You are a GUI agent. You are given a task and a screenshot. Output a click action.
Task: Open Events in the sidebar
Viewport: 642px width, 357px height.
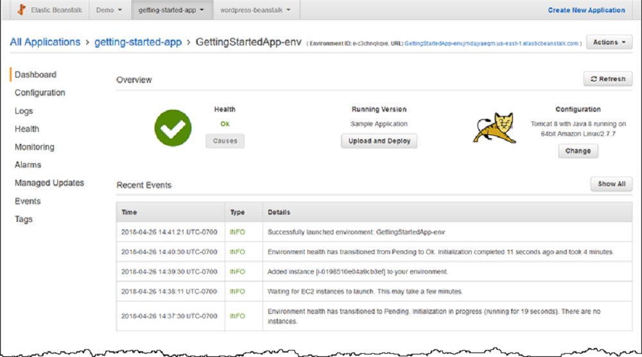[x=28, y=201]
